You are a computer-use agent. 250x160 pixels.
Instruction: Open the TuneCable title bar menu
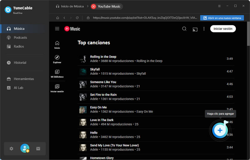pos(219,6)
